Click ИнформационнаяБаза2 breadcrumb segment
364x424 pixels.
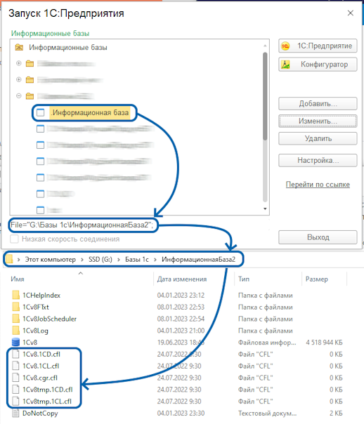click(x=199, y=260)
